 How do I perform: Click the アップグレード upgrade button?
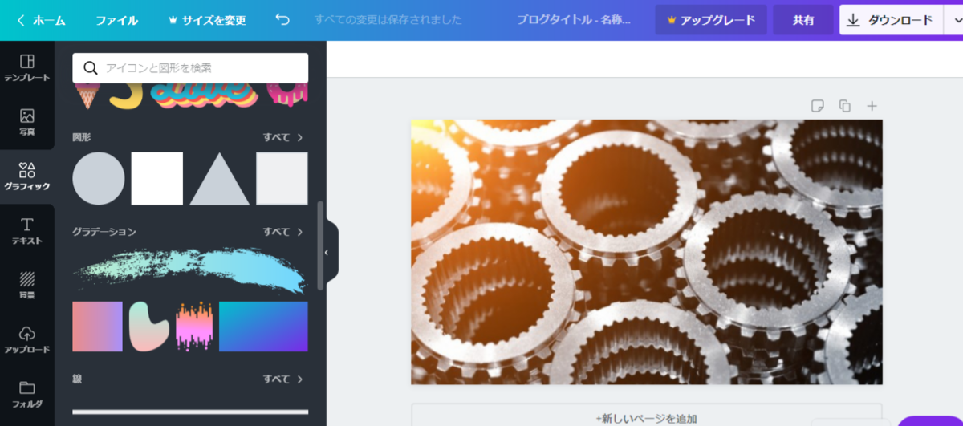pos(711,20)
